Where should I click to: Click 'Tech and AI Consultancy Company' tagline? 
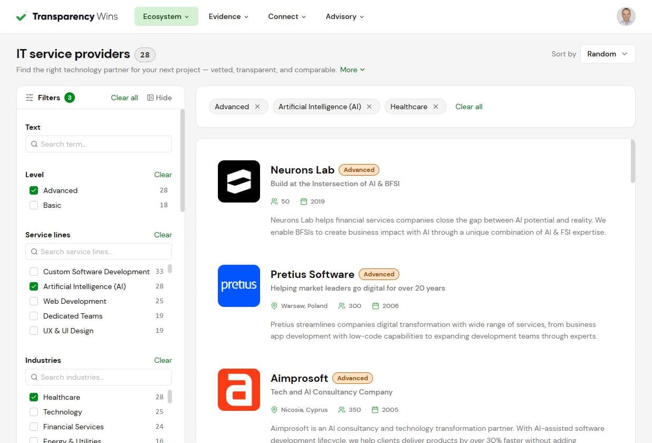click(x=331, y=392)
